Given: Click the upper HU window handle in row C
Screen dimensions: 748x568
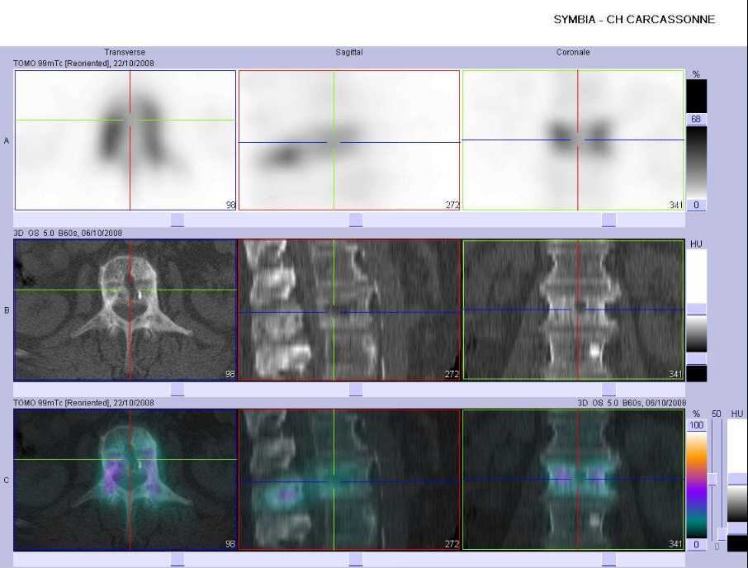Looking at the screenshot, I should 737,480.
